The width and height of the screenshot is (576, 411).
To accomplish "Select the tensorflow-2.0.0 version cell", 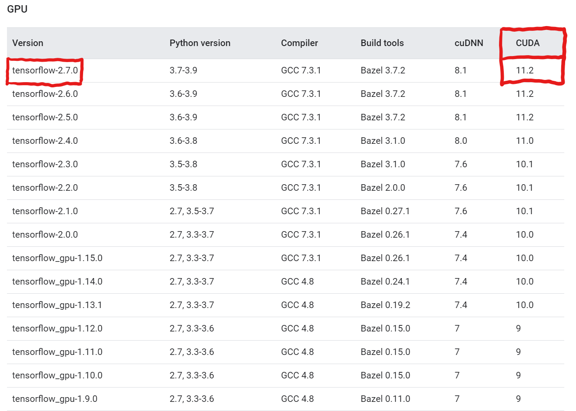I will pos(45,235).
